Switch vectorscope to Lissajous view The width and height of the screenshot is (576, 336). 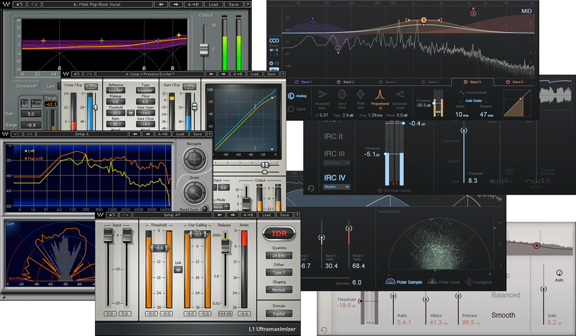click(479, 282)
